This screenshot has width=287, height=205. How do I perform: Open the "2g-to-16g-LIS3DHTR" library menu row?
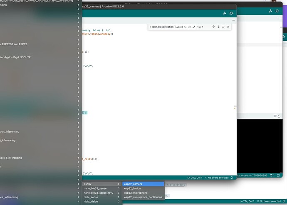[41, 57]
